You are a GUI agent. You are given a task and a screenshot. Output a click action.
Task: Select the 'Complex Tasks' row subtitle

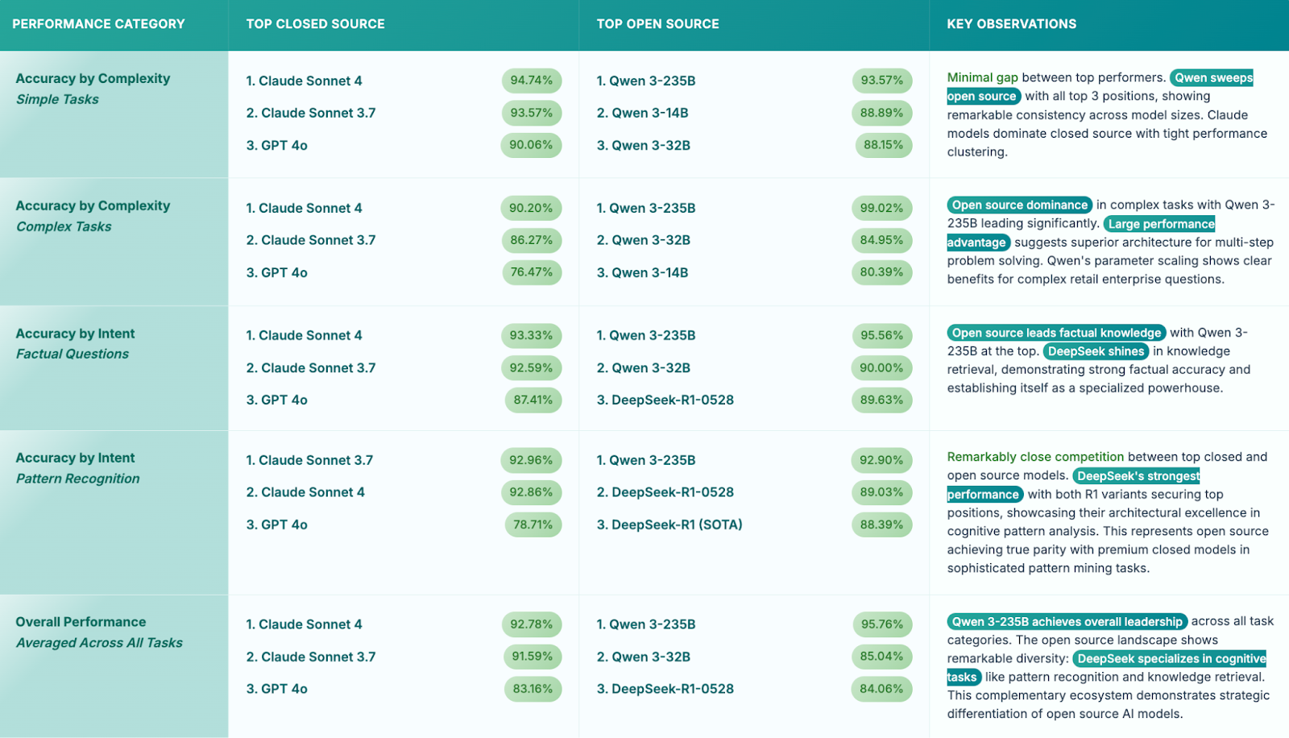tap(64, 226)
